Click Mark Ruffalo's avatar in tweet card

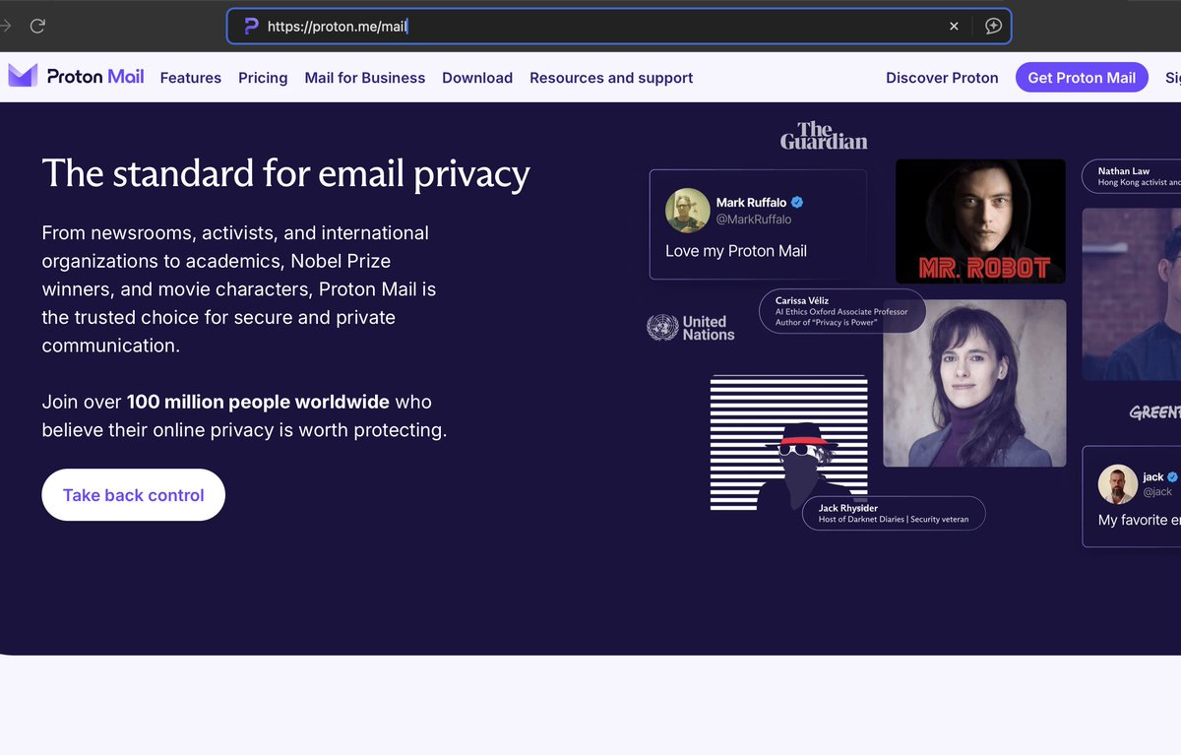pos(688,211)
